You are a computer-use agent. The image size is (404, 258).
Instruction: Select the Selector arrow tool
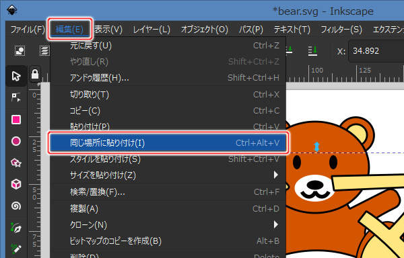coord(16,76)
